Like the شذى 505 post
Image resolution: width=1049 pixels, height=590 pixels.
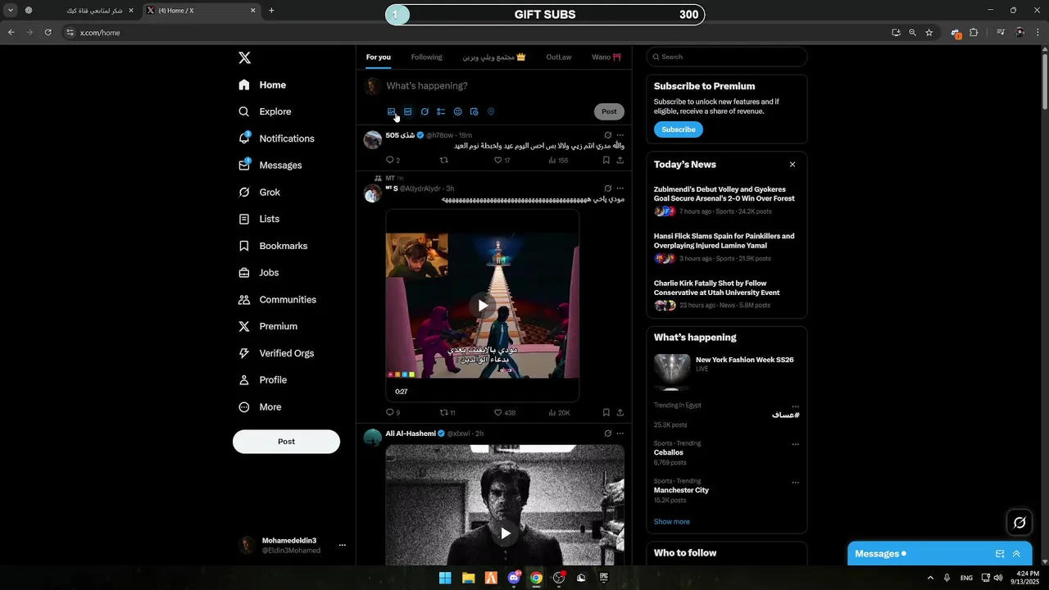[x=497, y=161]
